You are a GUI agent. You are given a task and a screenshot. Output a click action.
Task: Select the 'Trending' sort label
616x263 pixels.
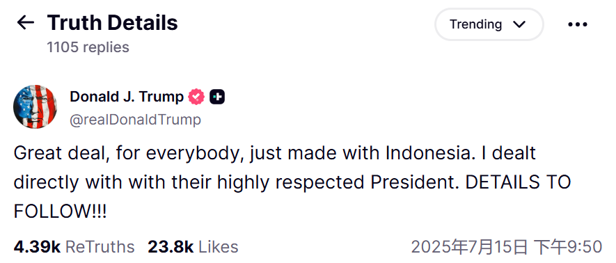click(476, 24)
